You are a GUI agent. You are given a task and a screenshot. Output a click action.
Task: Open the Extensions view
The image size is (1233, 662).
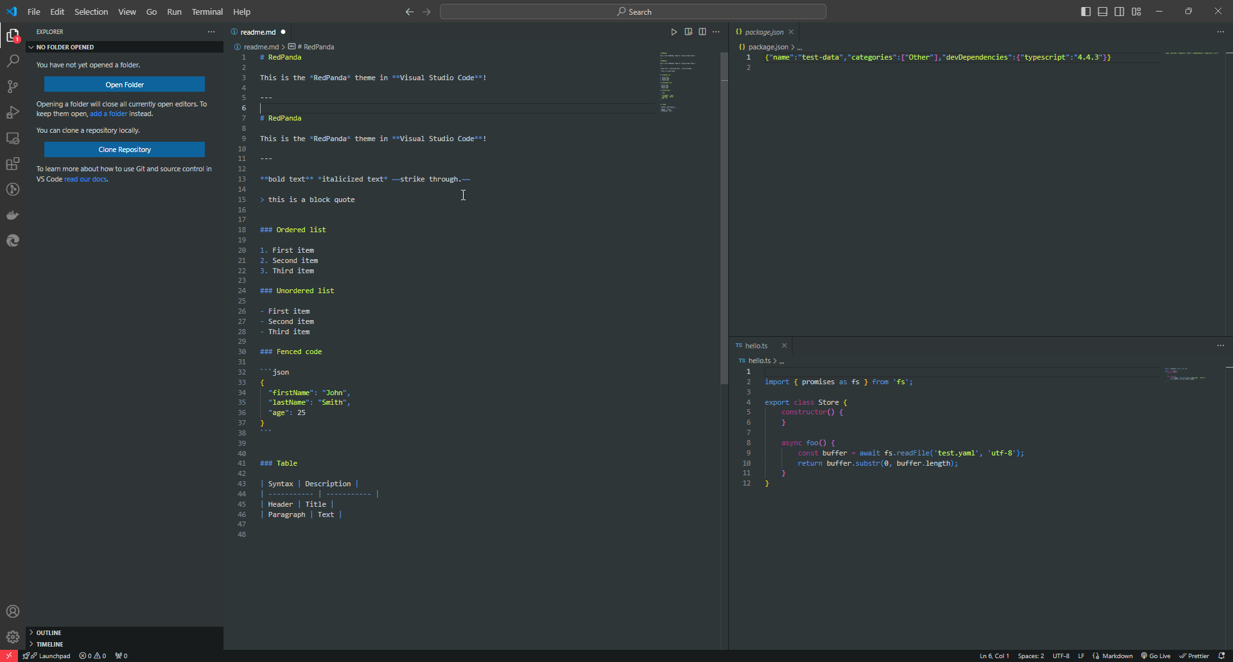click(x=13, y=164)
